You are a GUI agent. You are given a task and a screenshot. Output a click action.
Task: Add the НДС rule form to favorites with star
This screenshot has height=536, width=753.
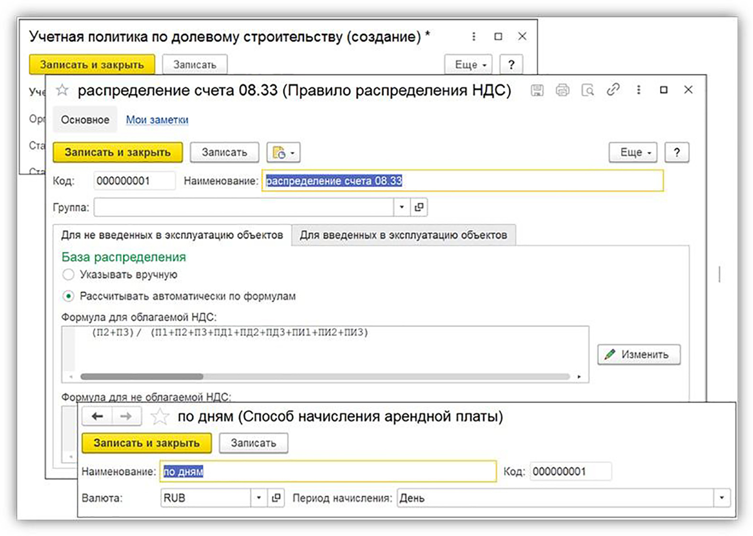62,90
